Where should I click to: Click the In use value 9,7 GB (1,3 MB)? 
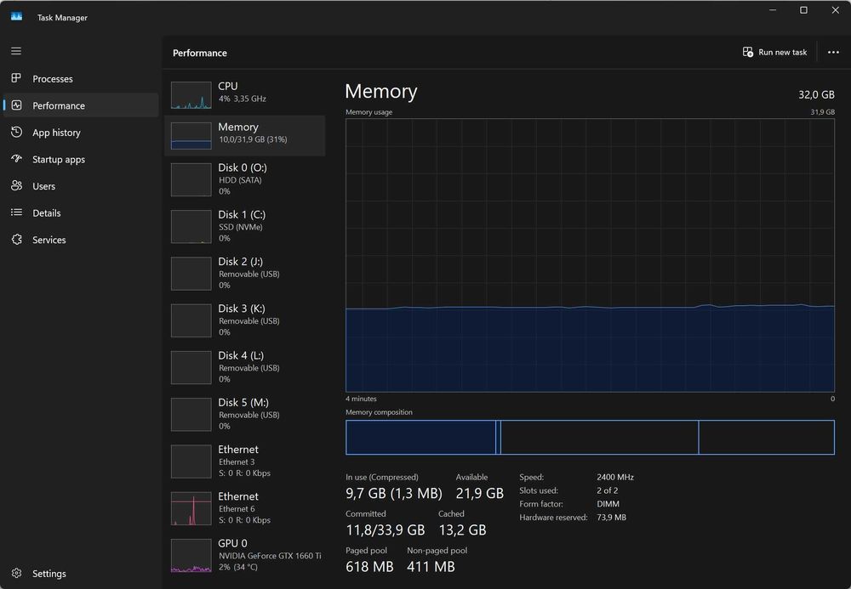point(394,494)
